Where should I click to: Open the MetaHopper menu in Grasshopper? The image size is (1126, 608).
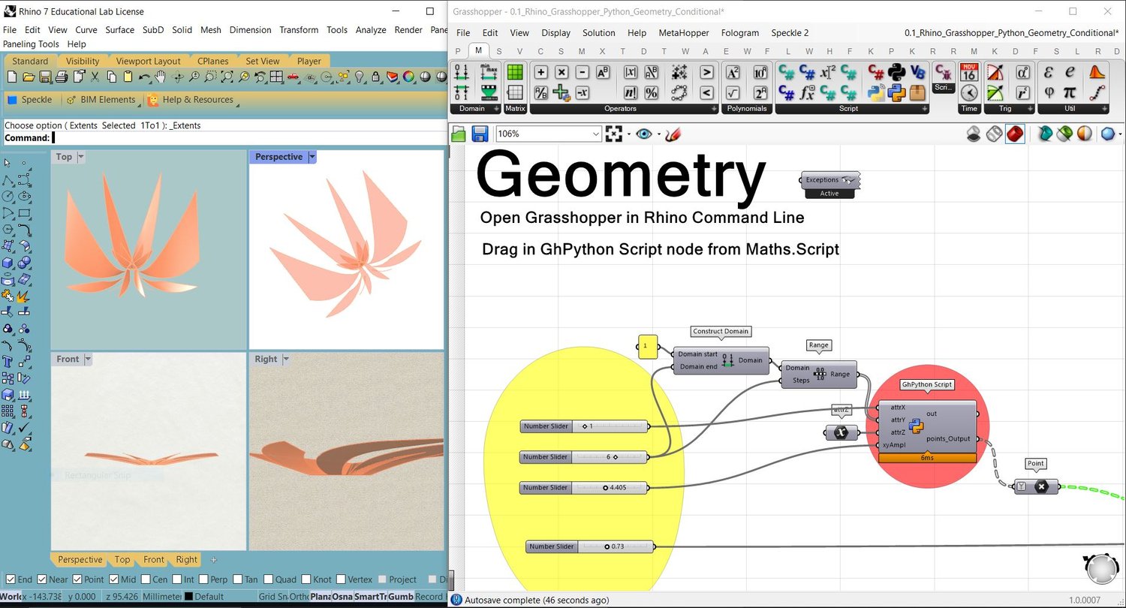pos(682,33)
